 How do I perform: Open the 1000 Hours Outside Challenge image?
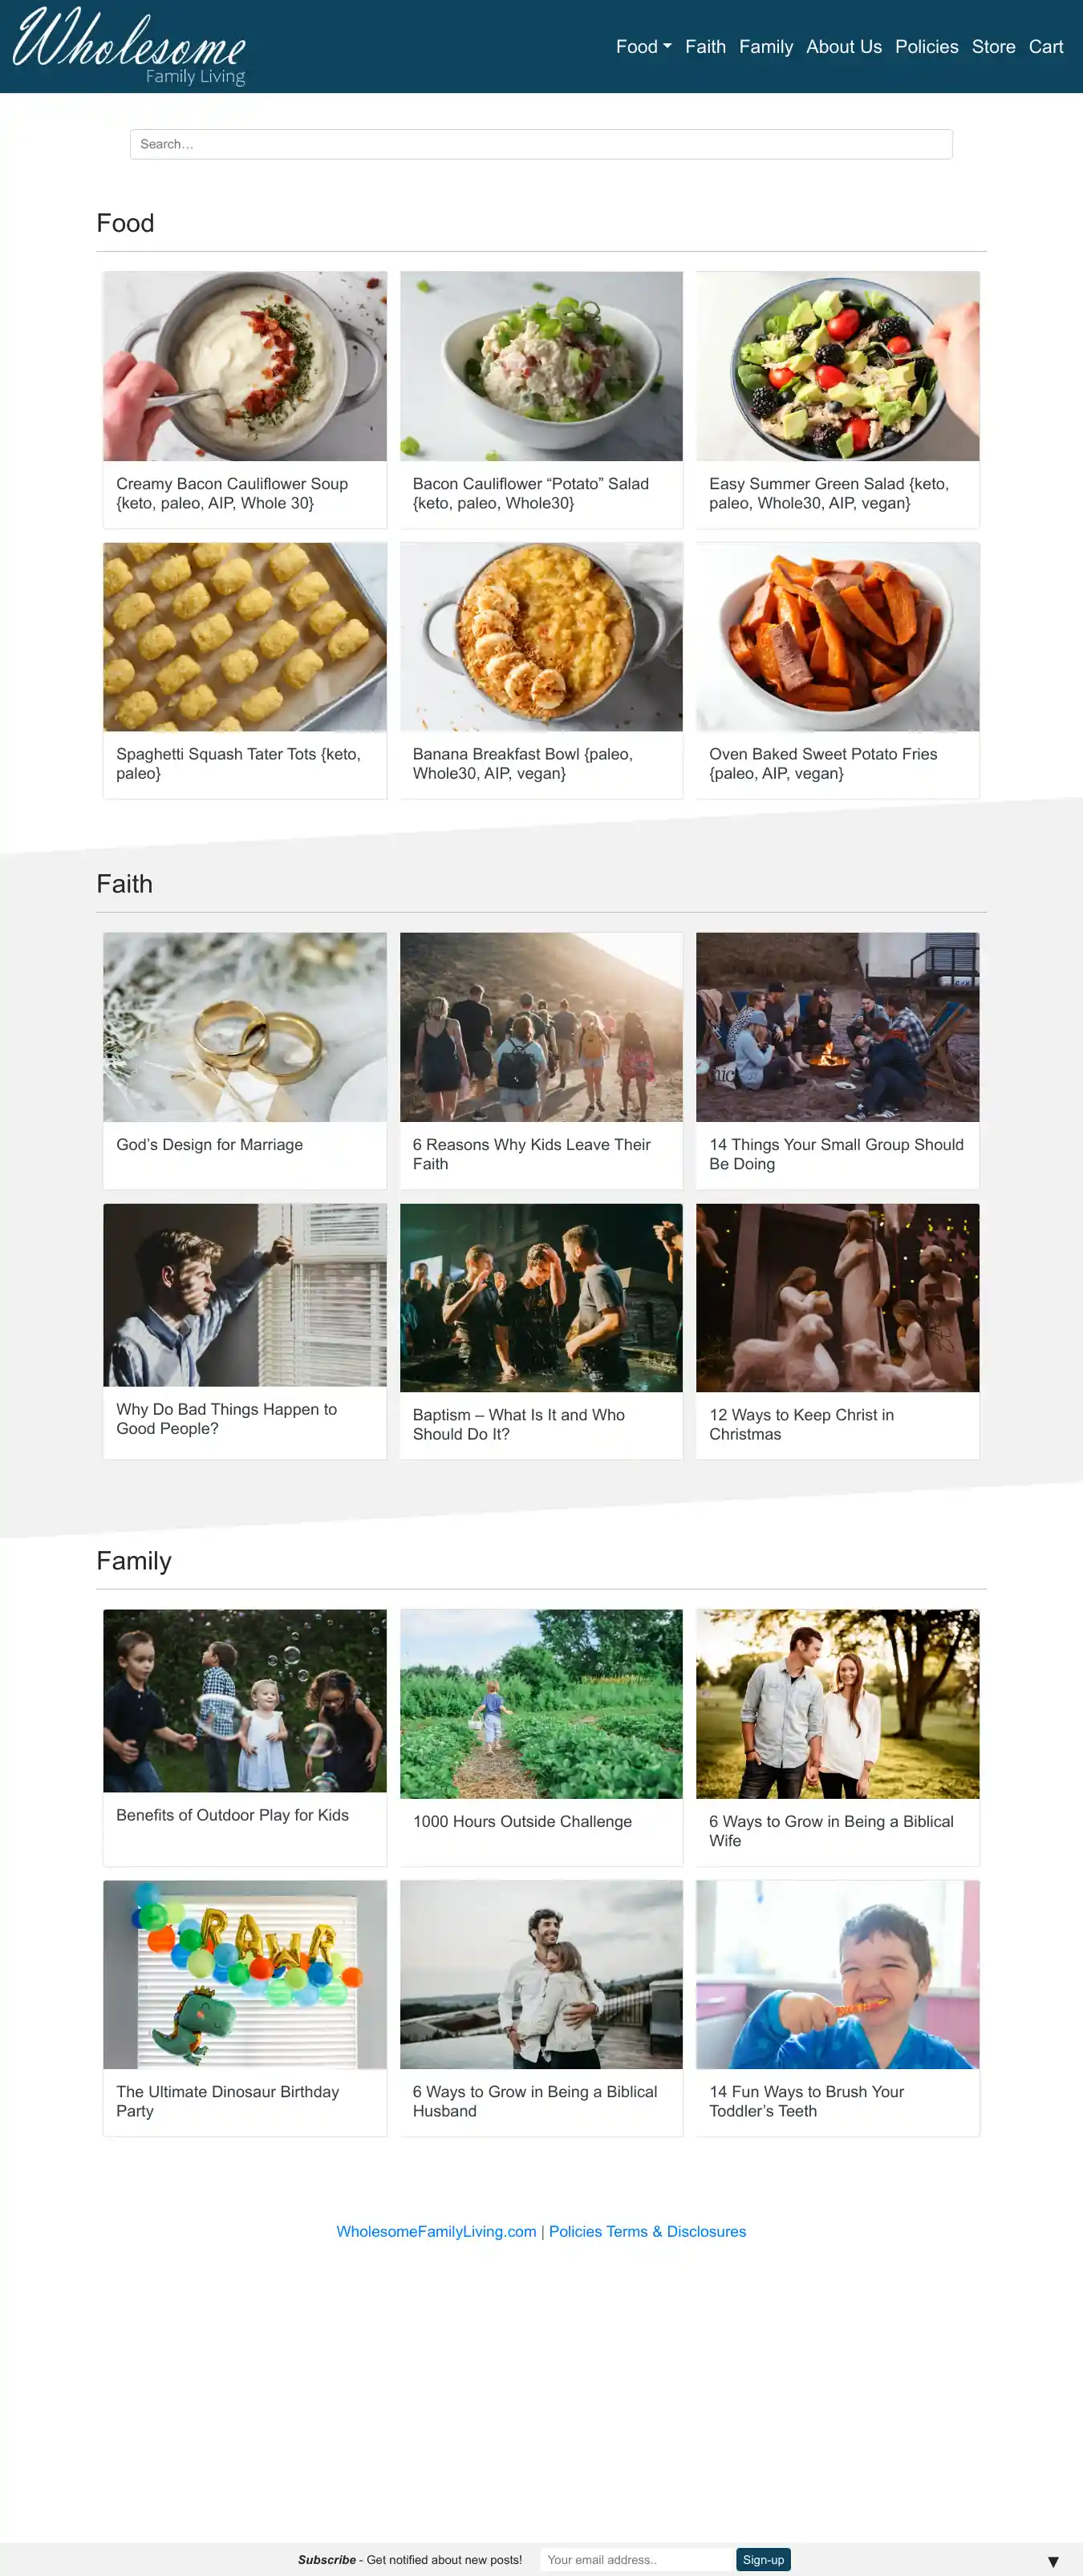[x=541, y=1703]
